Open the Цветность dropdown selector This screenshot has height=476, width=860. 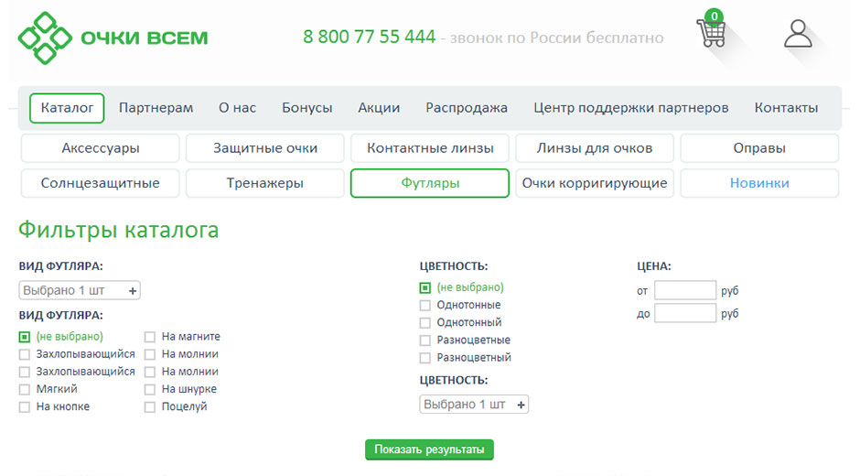coord(474,405)
